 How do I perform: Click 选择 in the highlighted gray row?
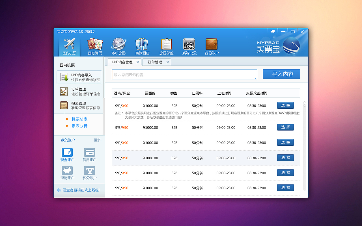point(285,158)
